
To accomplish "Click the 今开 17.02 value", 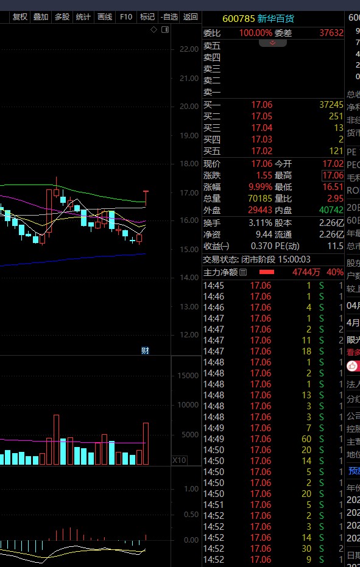I will point(333,164).
